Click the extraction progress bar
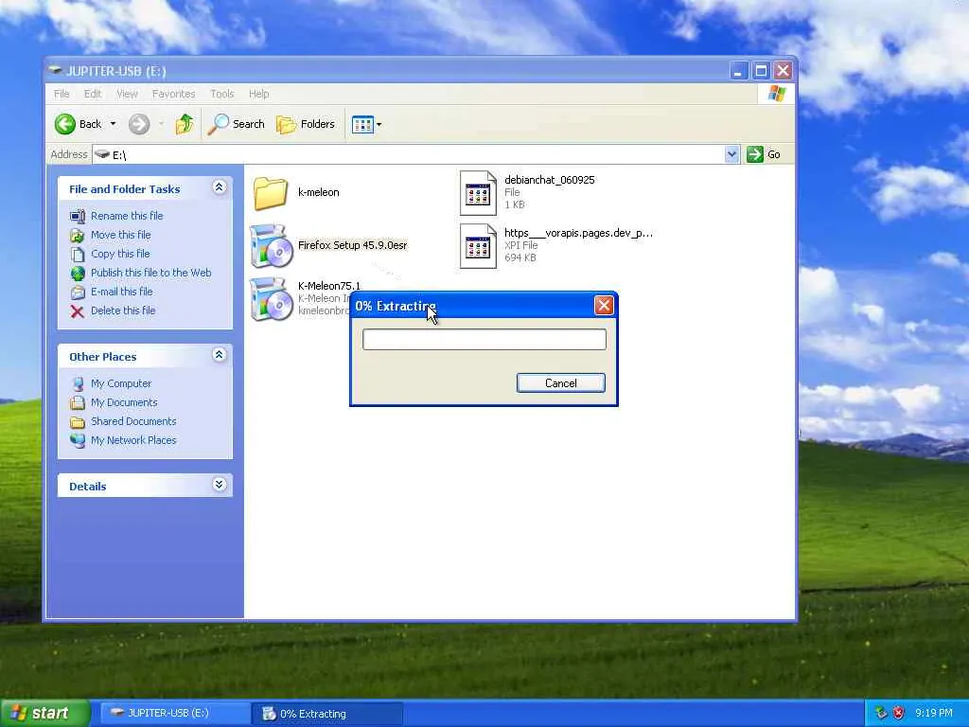Viewport: 969px width, 727px height. [484, 340]
